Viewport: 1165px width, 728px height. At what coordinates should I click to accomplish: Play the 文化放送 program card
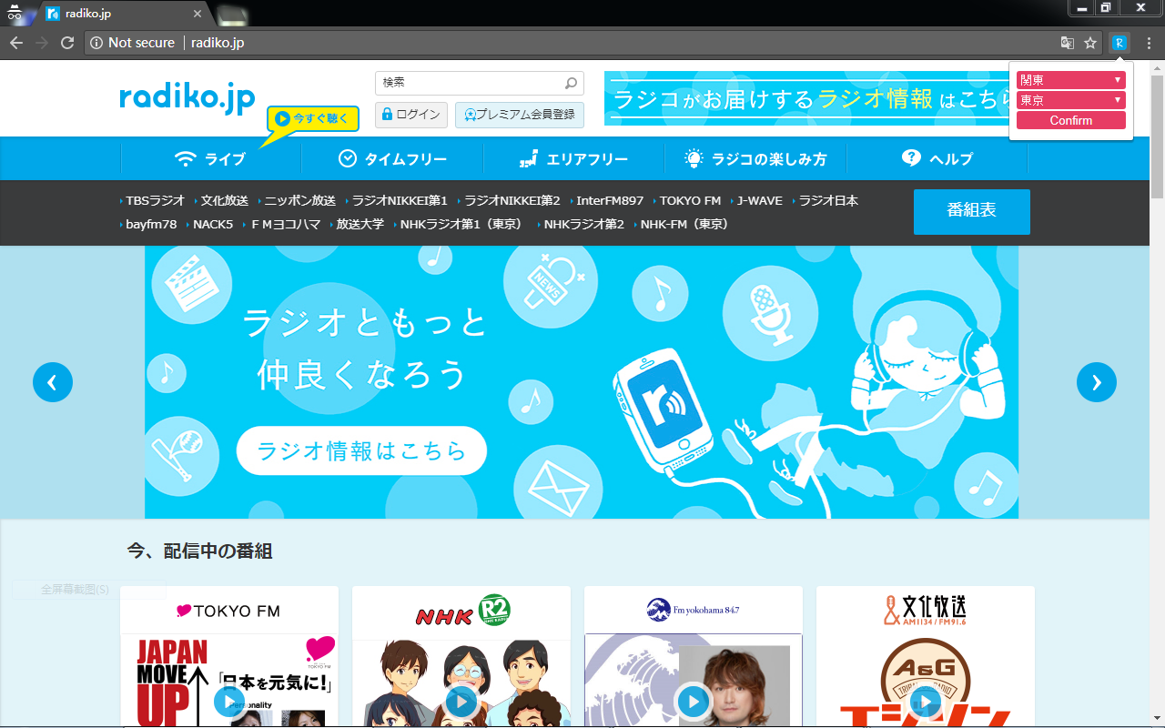pos(926,702)
